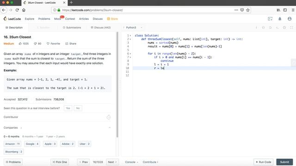Screen dimensions: 296x166
Task: Click the Uber company tag
Action: (x=85, y=144)
